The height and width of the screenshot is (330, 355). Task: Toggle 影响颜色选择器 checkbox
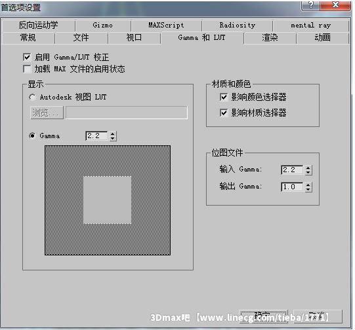click(224, 98)
